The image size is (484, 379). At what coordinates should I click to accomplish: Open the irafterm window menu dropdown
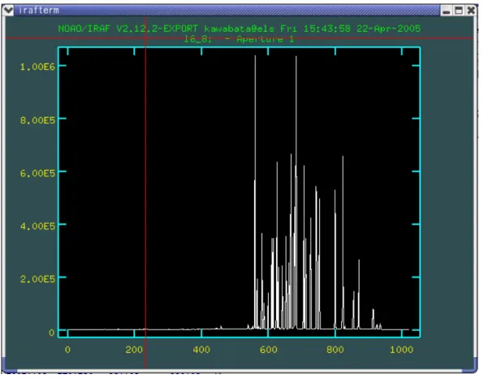click(x=8, y=11)
